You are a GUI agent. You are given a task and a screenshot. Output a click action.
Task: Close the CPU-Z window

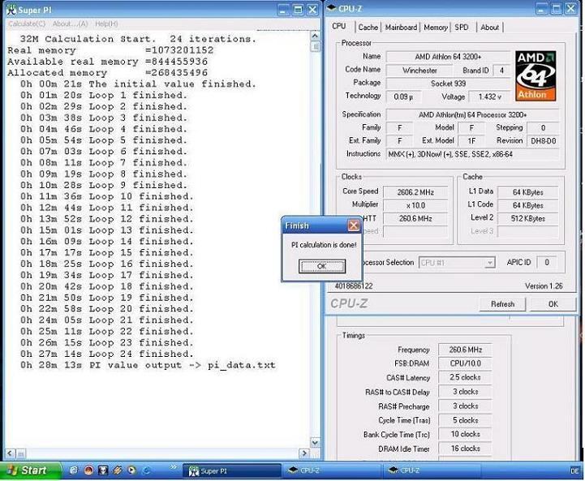570,9
